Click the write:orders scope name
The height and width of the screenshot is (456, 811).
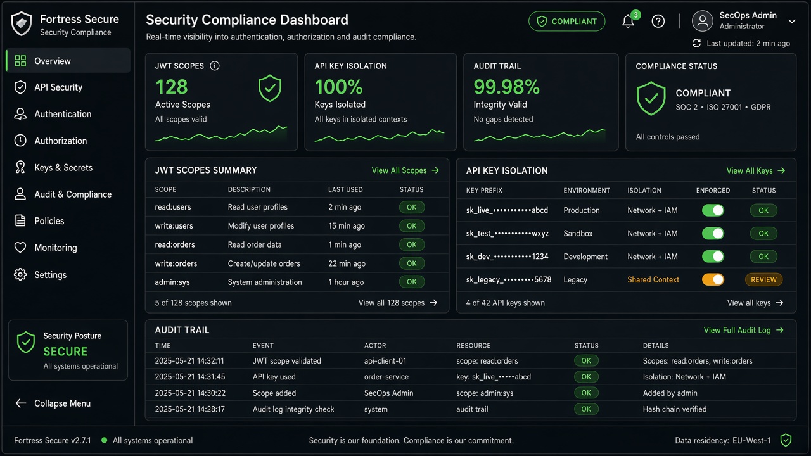click(176, 263)
